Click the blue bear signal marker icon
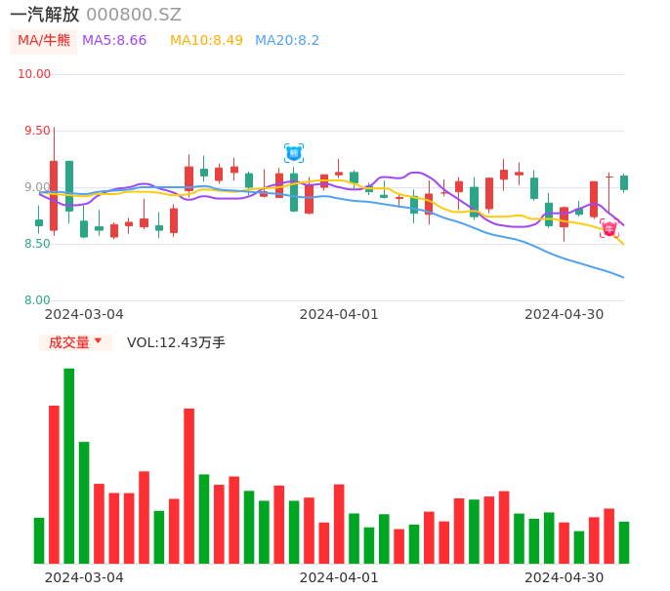670x591 pixels. [294, 153]
